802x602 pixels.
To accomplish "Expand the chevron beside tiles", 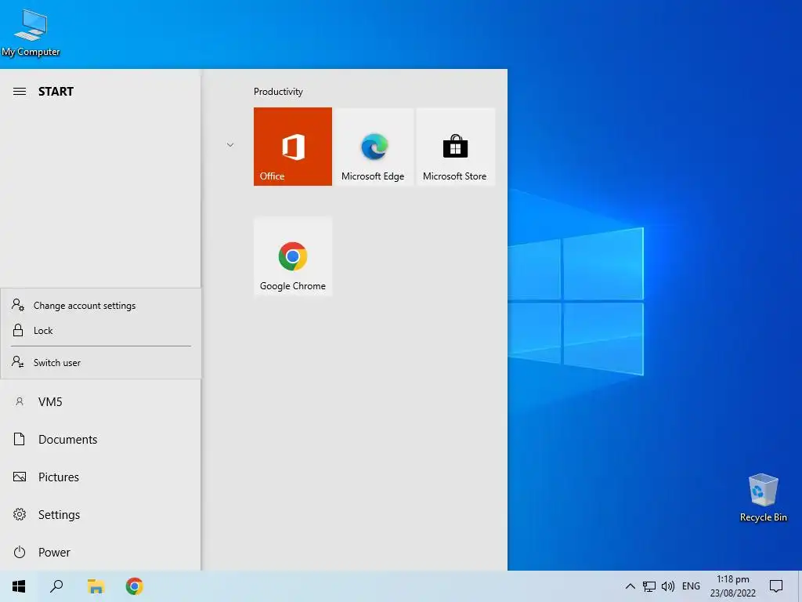I will point(230,145).
